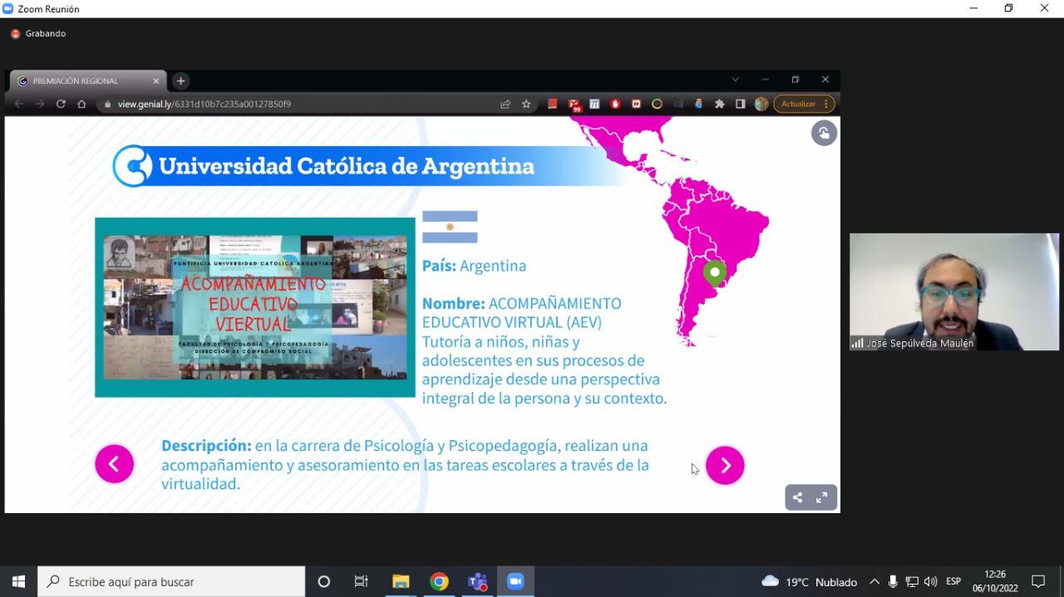
Task: Close the PREMIACIÓN REGIONAL tab
Action: (155, 81)
